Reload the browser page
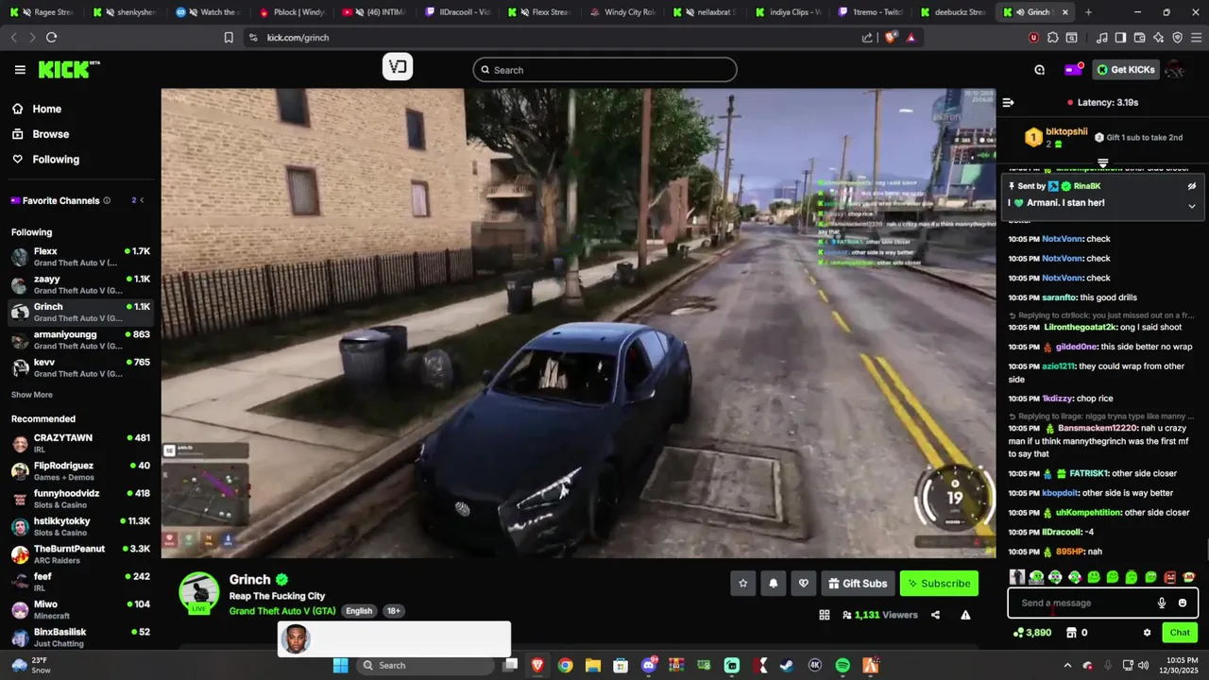This screenshot has height=680, width=1209. coord(51,37)
